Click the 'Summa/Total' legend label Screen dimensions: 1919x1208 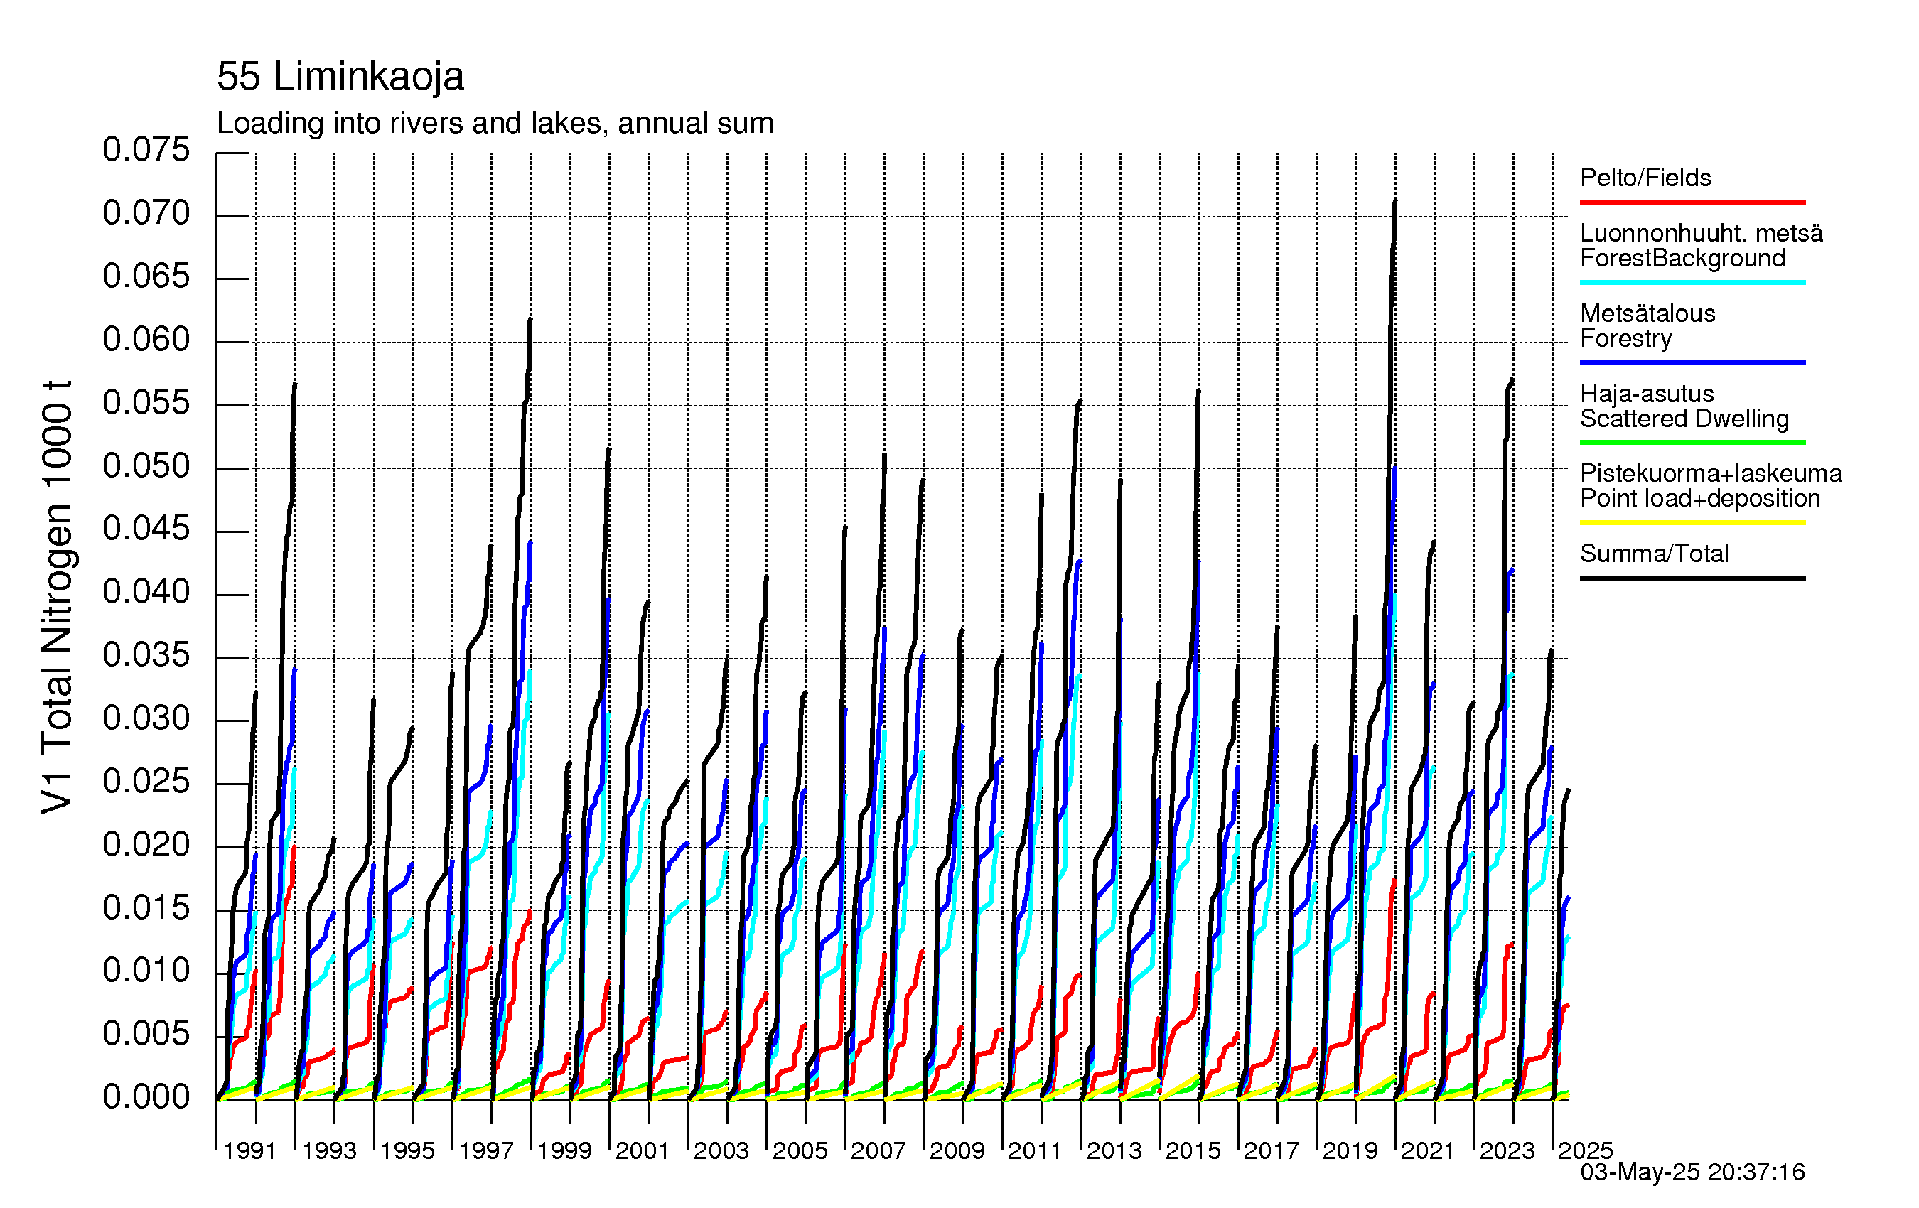pyautogui.click(x=1655, y=554)
